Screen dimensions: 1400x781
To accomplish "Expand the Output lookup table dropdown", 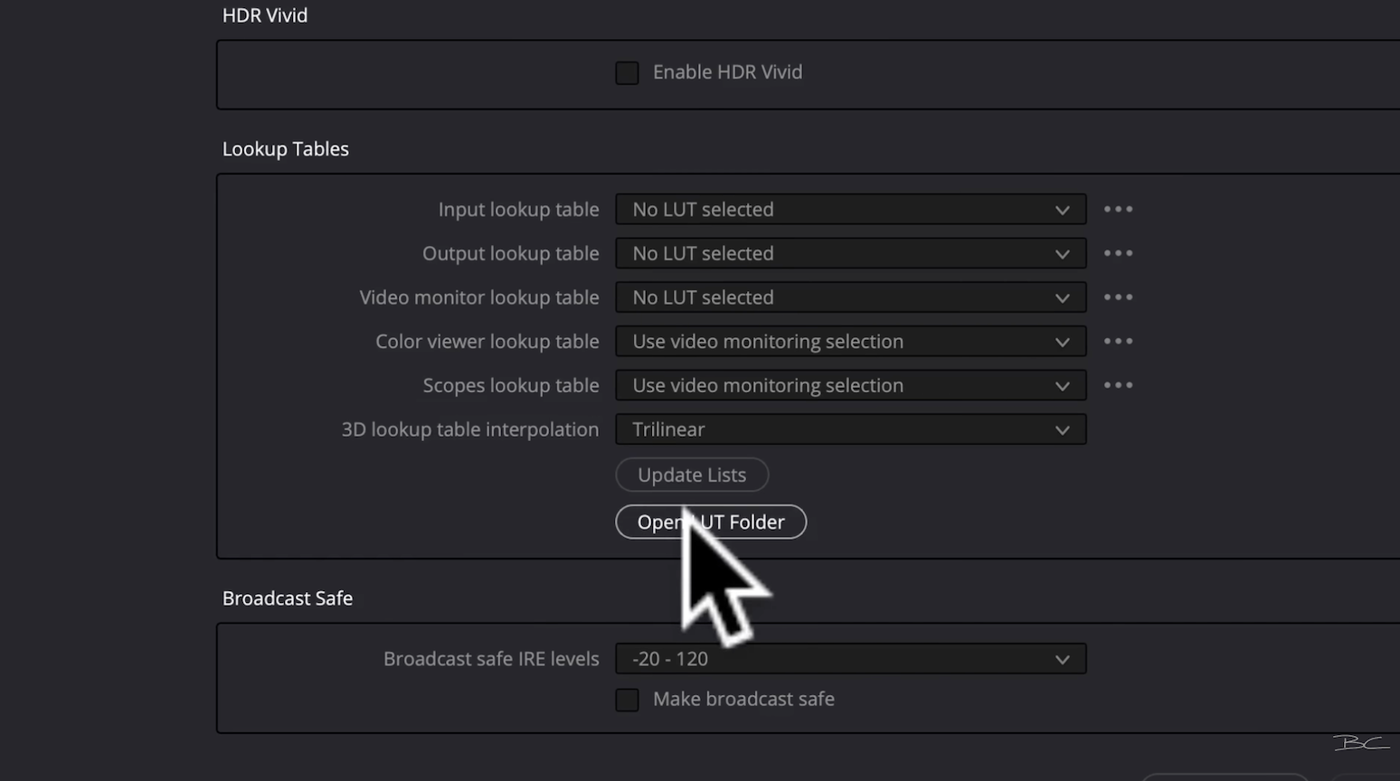I will pyautogui.click(x=850, y=254).
